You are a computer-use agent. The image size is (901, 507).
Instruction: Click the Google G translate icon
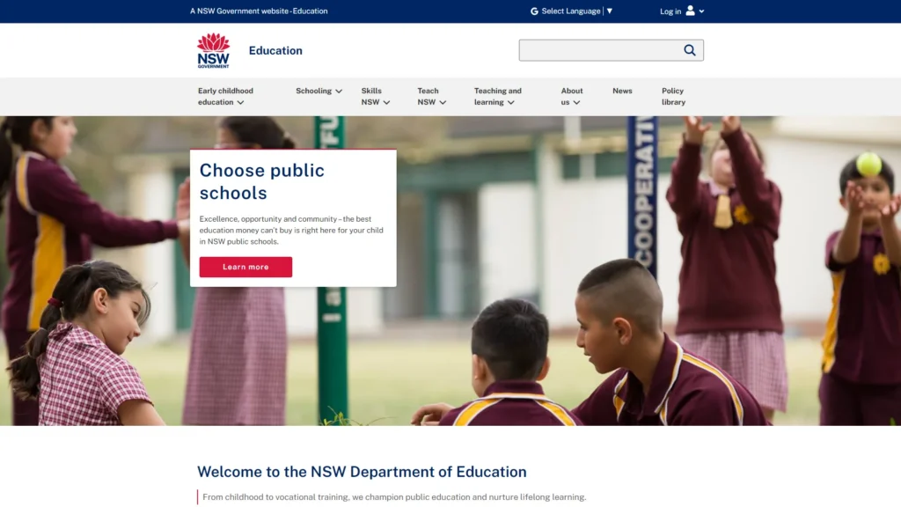pyautogui.click(x=534, y=11)
